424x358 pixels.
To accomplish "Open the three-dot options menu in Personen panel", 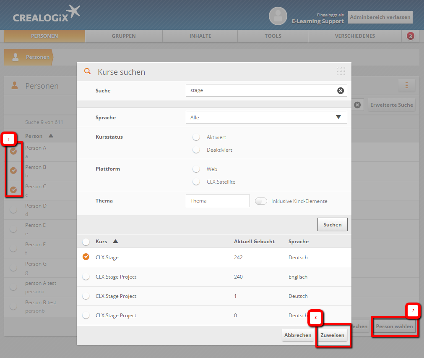I will tap(406, 85).
